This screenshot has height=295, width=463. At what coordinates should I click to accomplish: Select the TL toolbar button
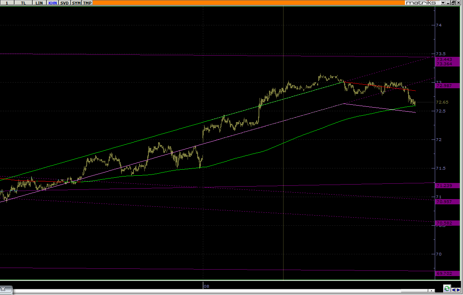24,3
